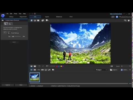Click the Export button
The image size is (133, 100).
(114, 70)
